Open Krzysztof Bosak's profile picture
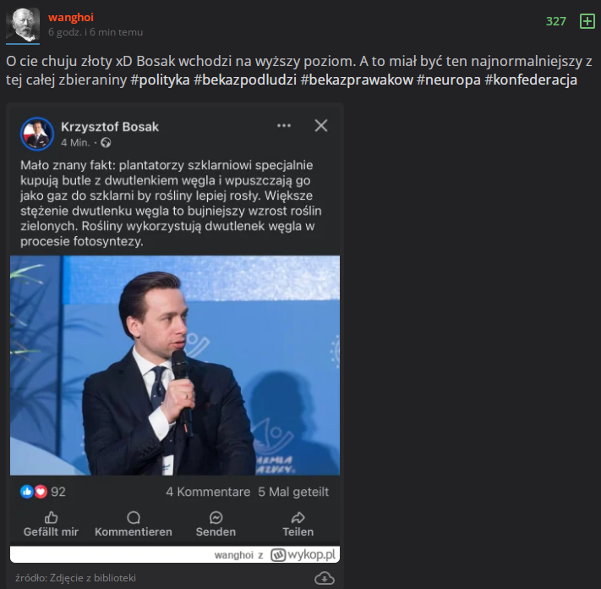Viewport: 601px width, 589px height. (37, 134)
